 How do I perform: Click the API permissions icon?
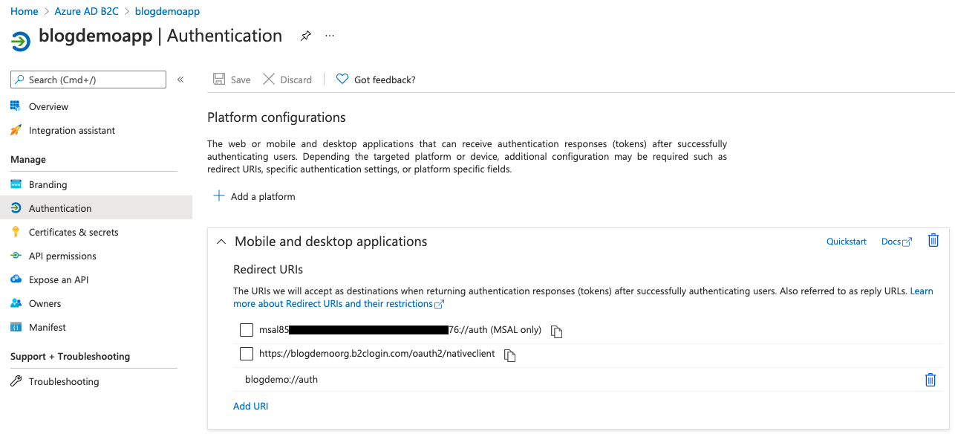[x=16, y=256]
